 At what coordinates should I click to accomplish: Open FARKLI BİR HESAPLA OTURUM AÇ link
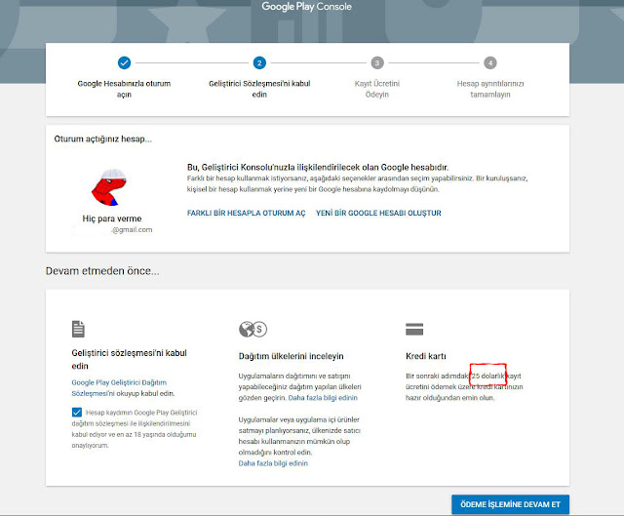click(247, 213)
